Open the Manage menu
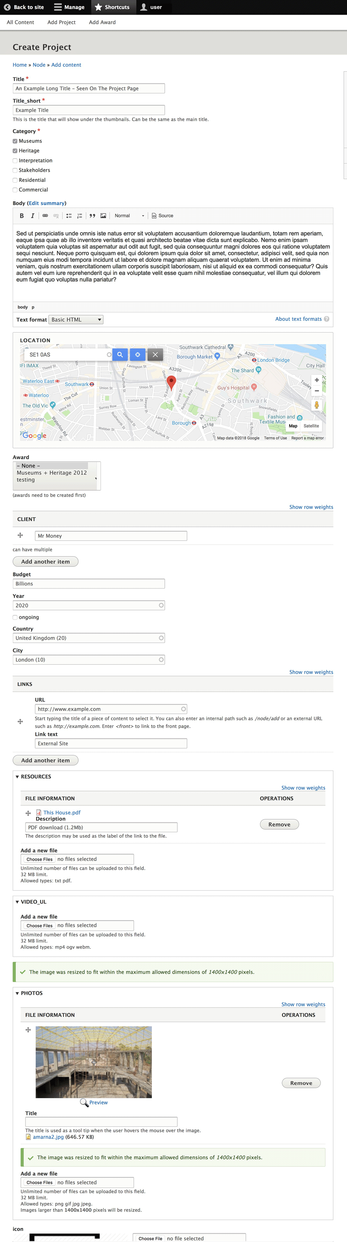The width and height of the screenshot is (347, 1242). (69, 7)
